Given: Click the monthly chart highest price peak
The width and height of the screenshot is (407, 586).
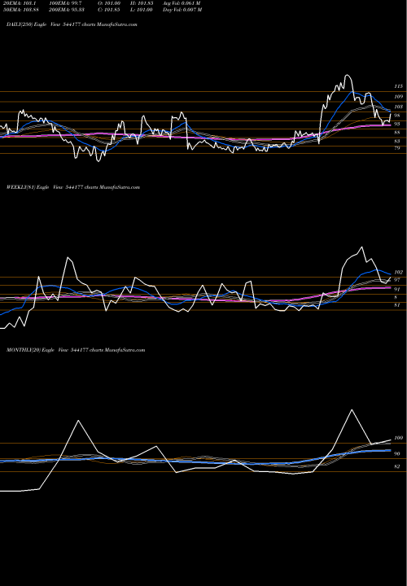Looking at the screenshot, I should click(352, 409).
